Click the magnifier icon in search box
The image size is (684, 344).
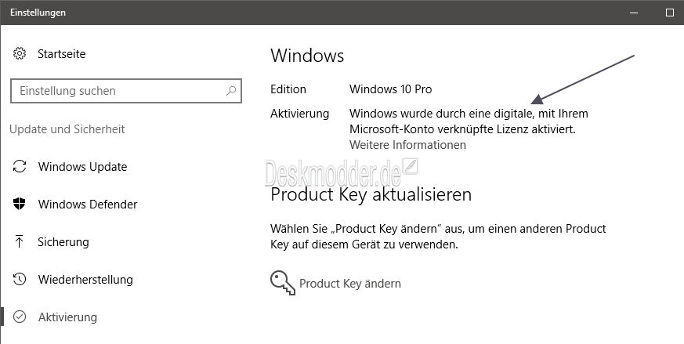point(231,90)
